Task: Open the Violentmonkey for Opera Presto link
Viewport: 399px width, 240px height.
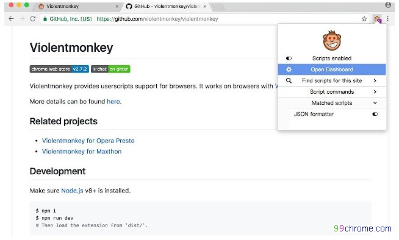Action: (88, 141)
